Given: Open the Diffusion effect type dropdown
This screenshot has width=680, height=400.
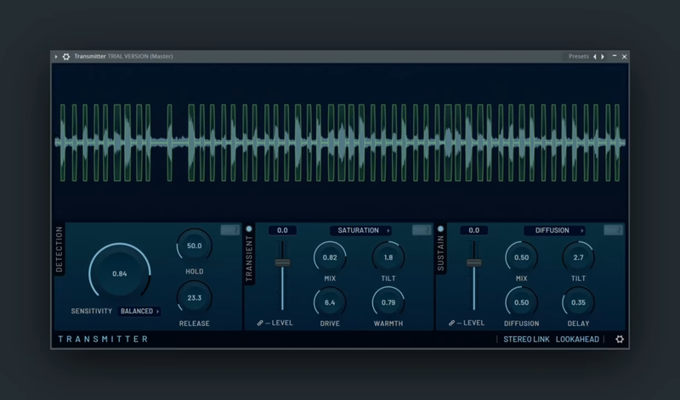Looking at the screenshot, I should pyautogui.click(x=554, y=230).
